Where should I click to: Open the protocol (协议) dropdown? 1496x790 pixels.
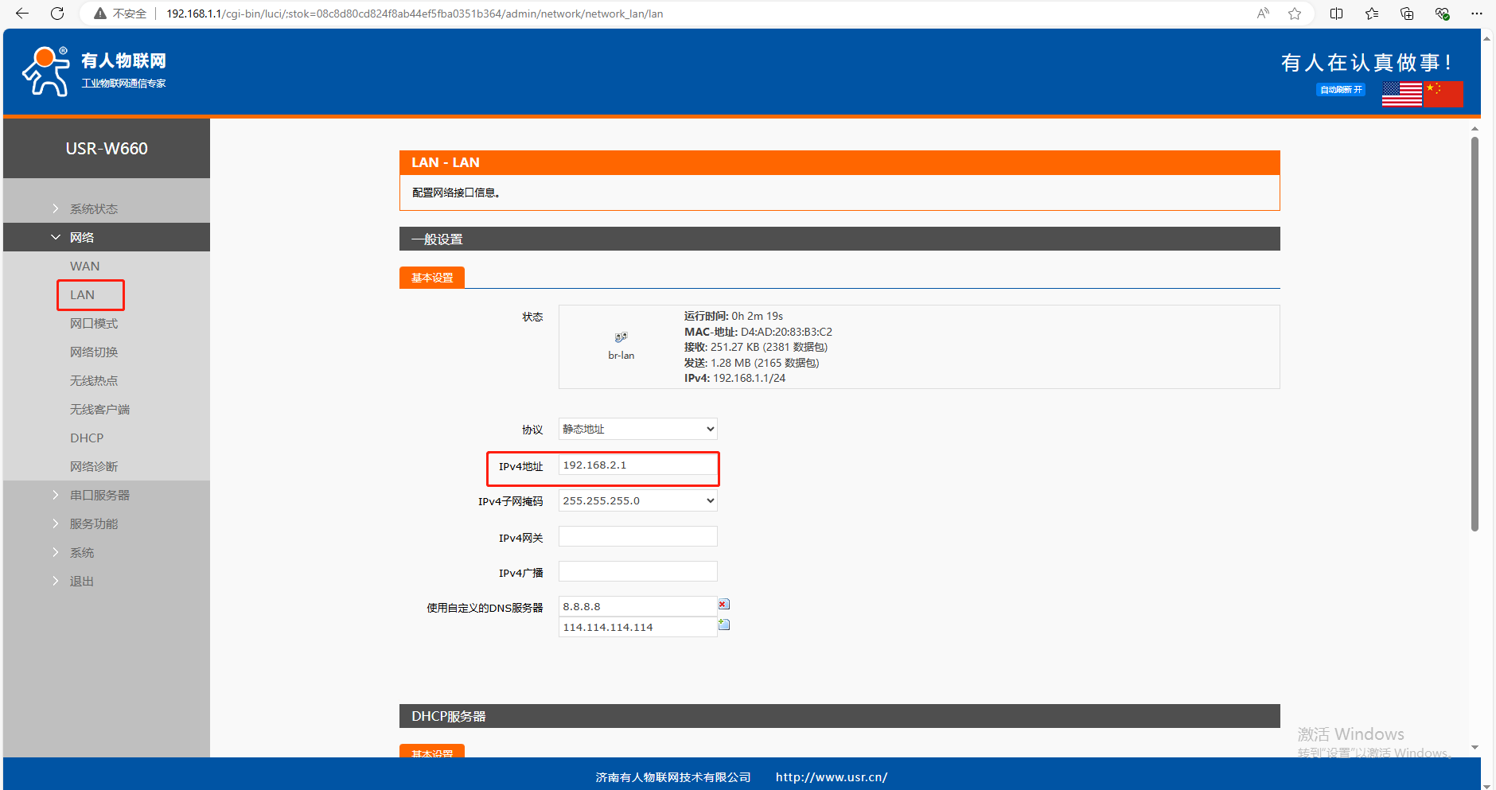tap(637, 429)
